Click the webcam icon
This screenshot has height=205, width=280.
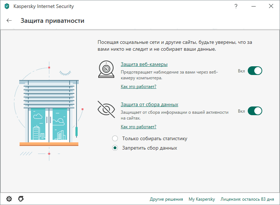click(x=106, y=69)
